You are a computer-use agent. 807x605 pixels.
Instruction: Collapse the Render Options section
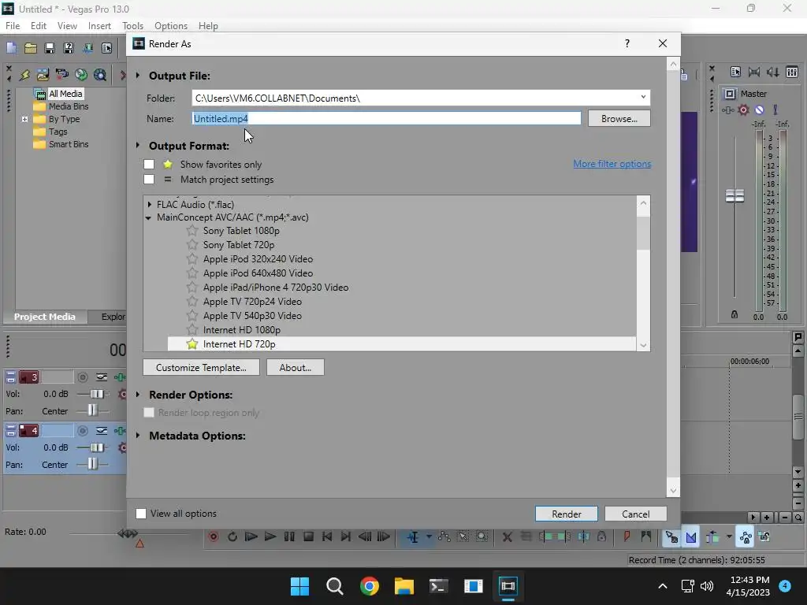click(x=138, y=395)
